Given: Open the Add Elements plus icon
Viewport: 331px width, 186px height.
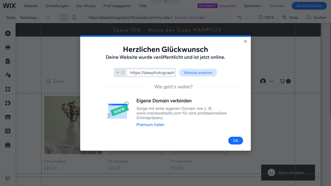Looking at the screenshot, I should [x=8, y=33].
